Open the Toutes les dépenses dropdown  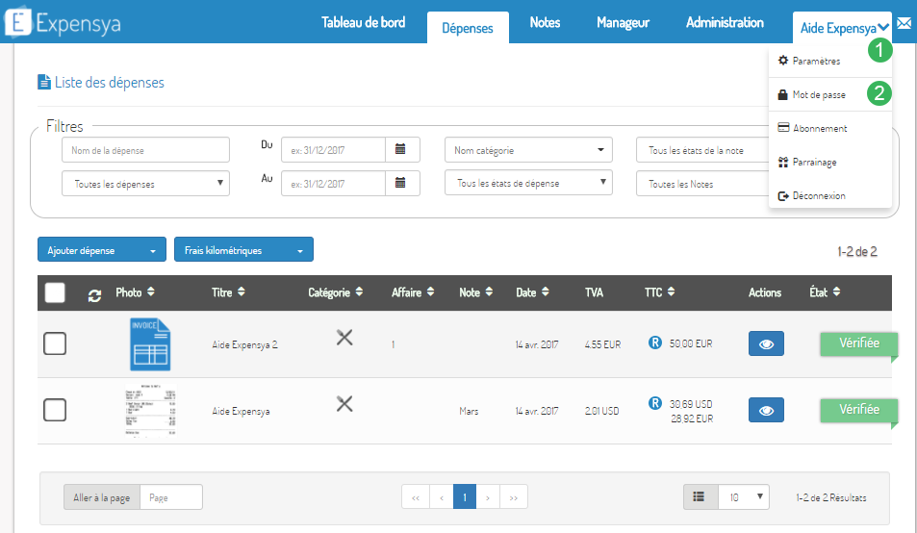[x=145, y=184]
